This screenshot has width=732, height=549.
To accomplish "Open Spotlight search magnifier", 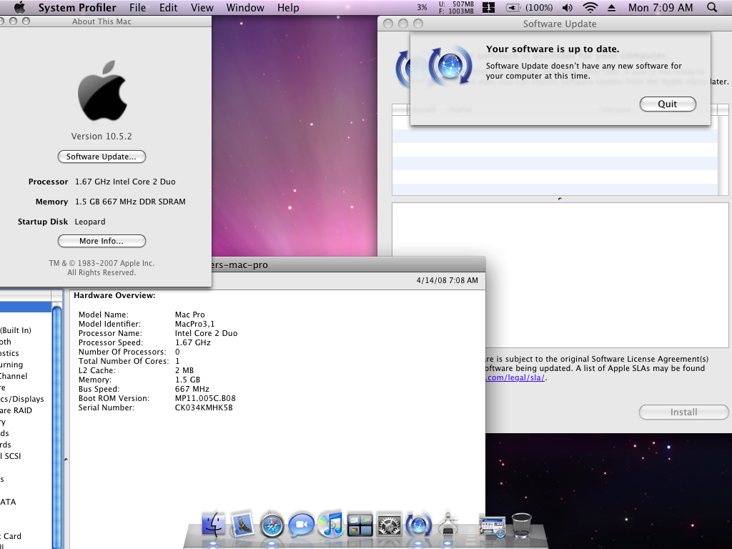I will (x=712, y=7).
